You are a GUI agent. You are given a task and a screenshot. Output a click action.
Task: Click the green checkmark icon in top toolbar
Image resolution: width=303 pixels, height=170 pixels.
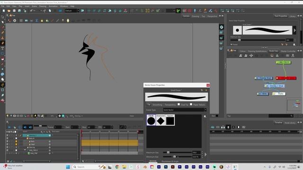(178, 11)
